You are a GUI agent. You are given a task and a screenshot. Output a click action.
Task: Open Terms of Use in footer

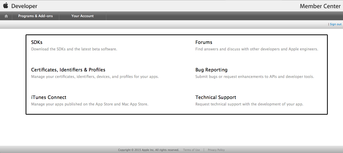[192, 150]
